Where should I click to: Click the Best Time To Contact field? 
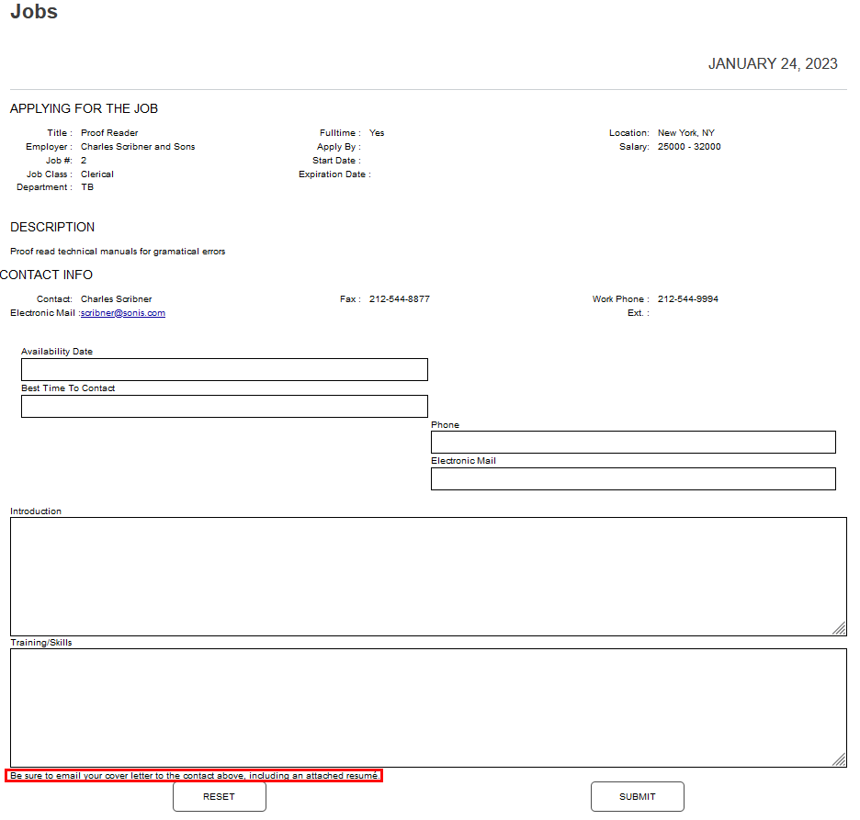click(223, 406)
